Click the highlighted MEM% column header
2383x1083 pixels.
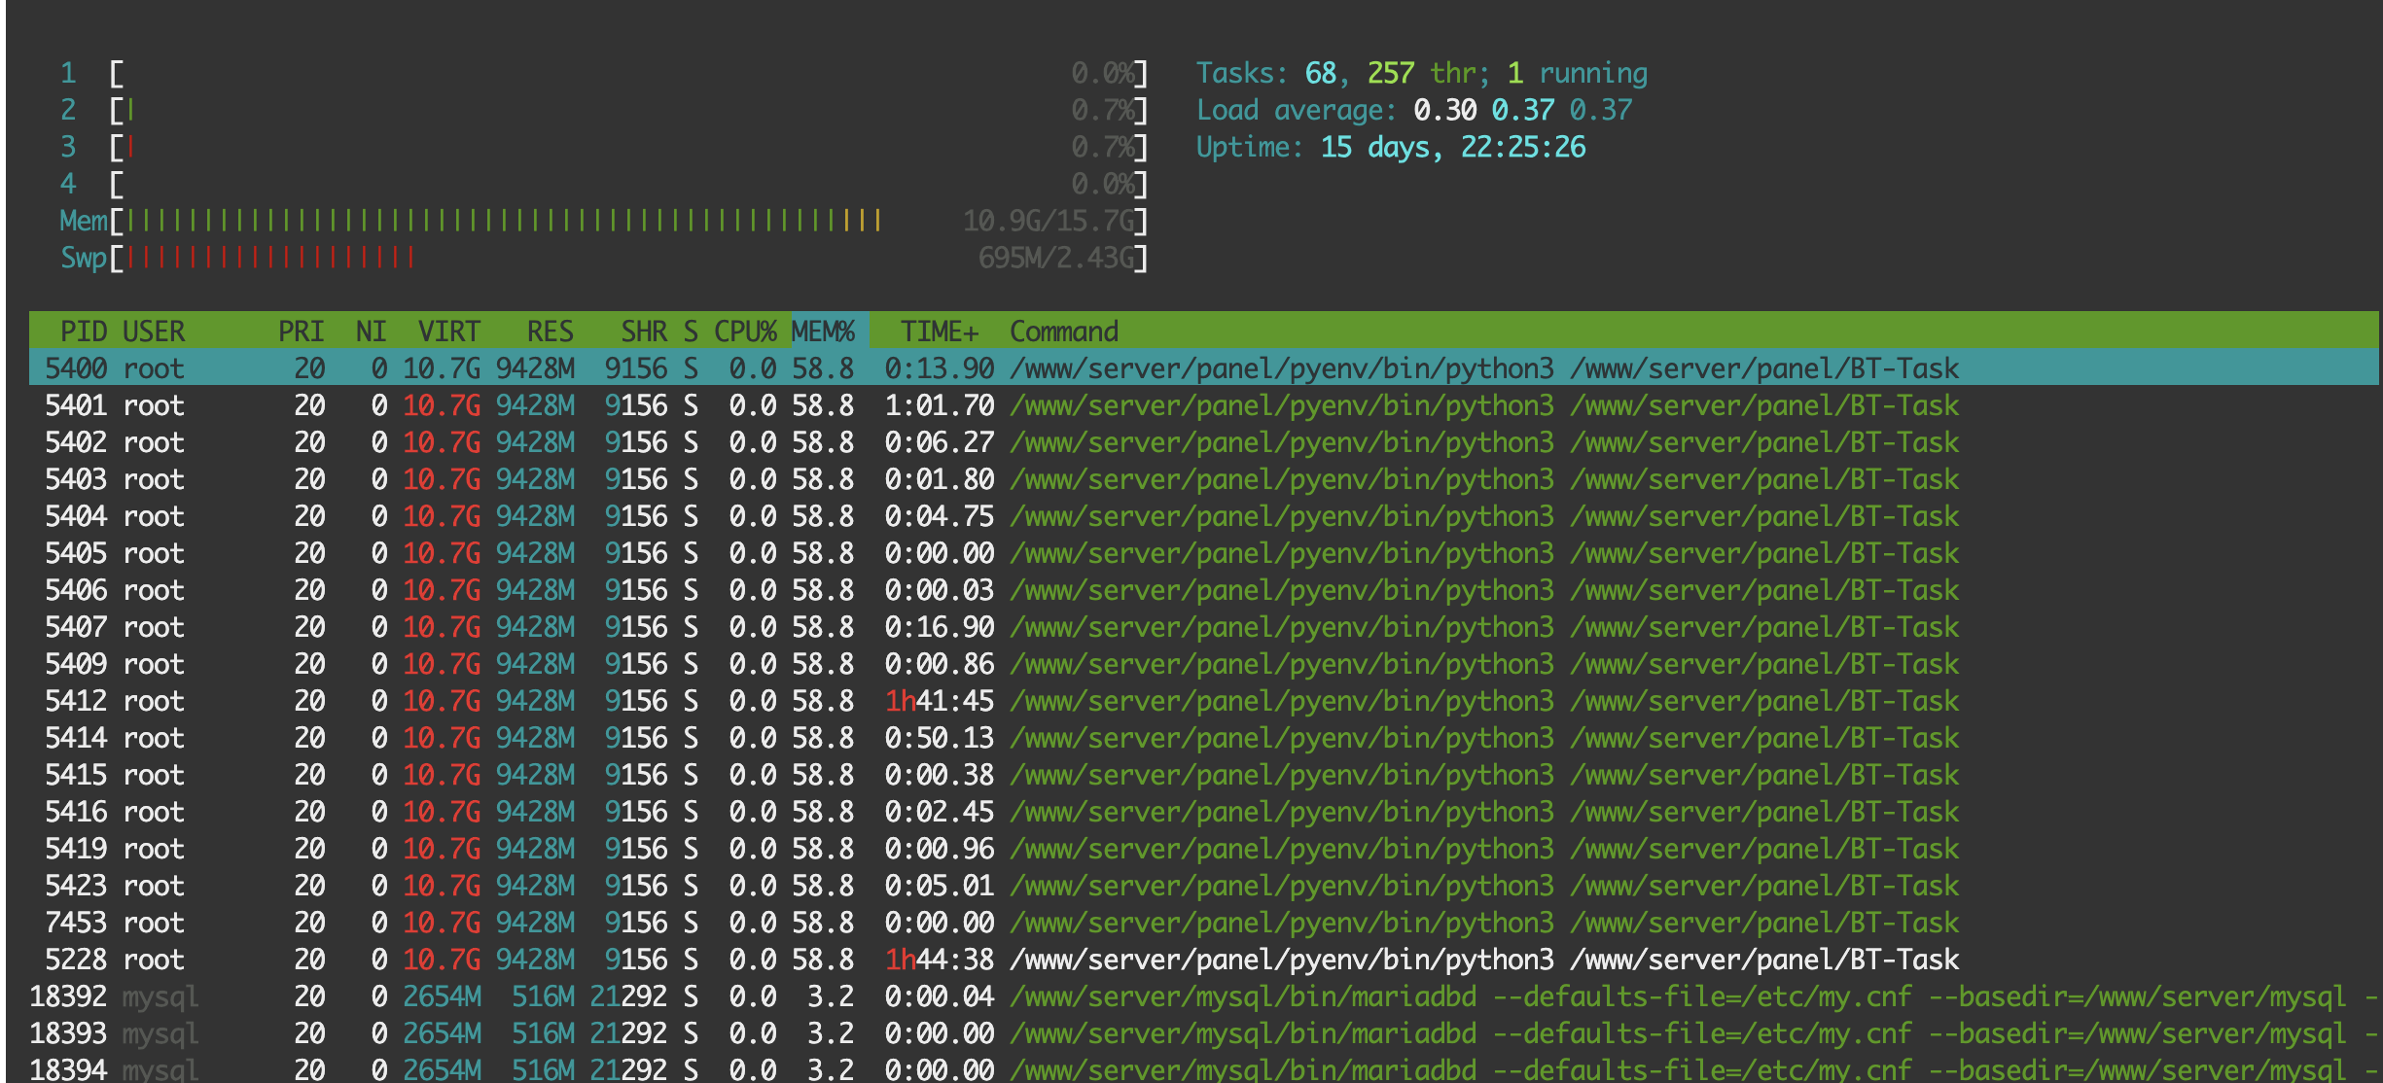[823, 332]
